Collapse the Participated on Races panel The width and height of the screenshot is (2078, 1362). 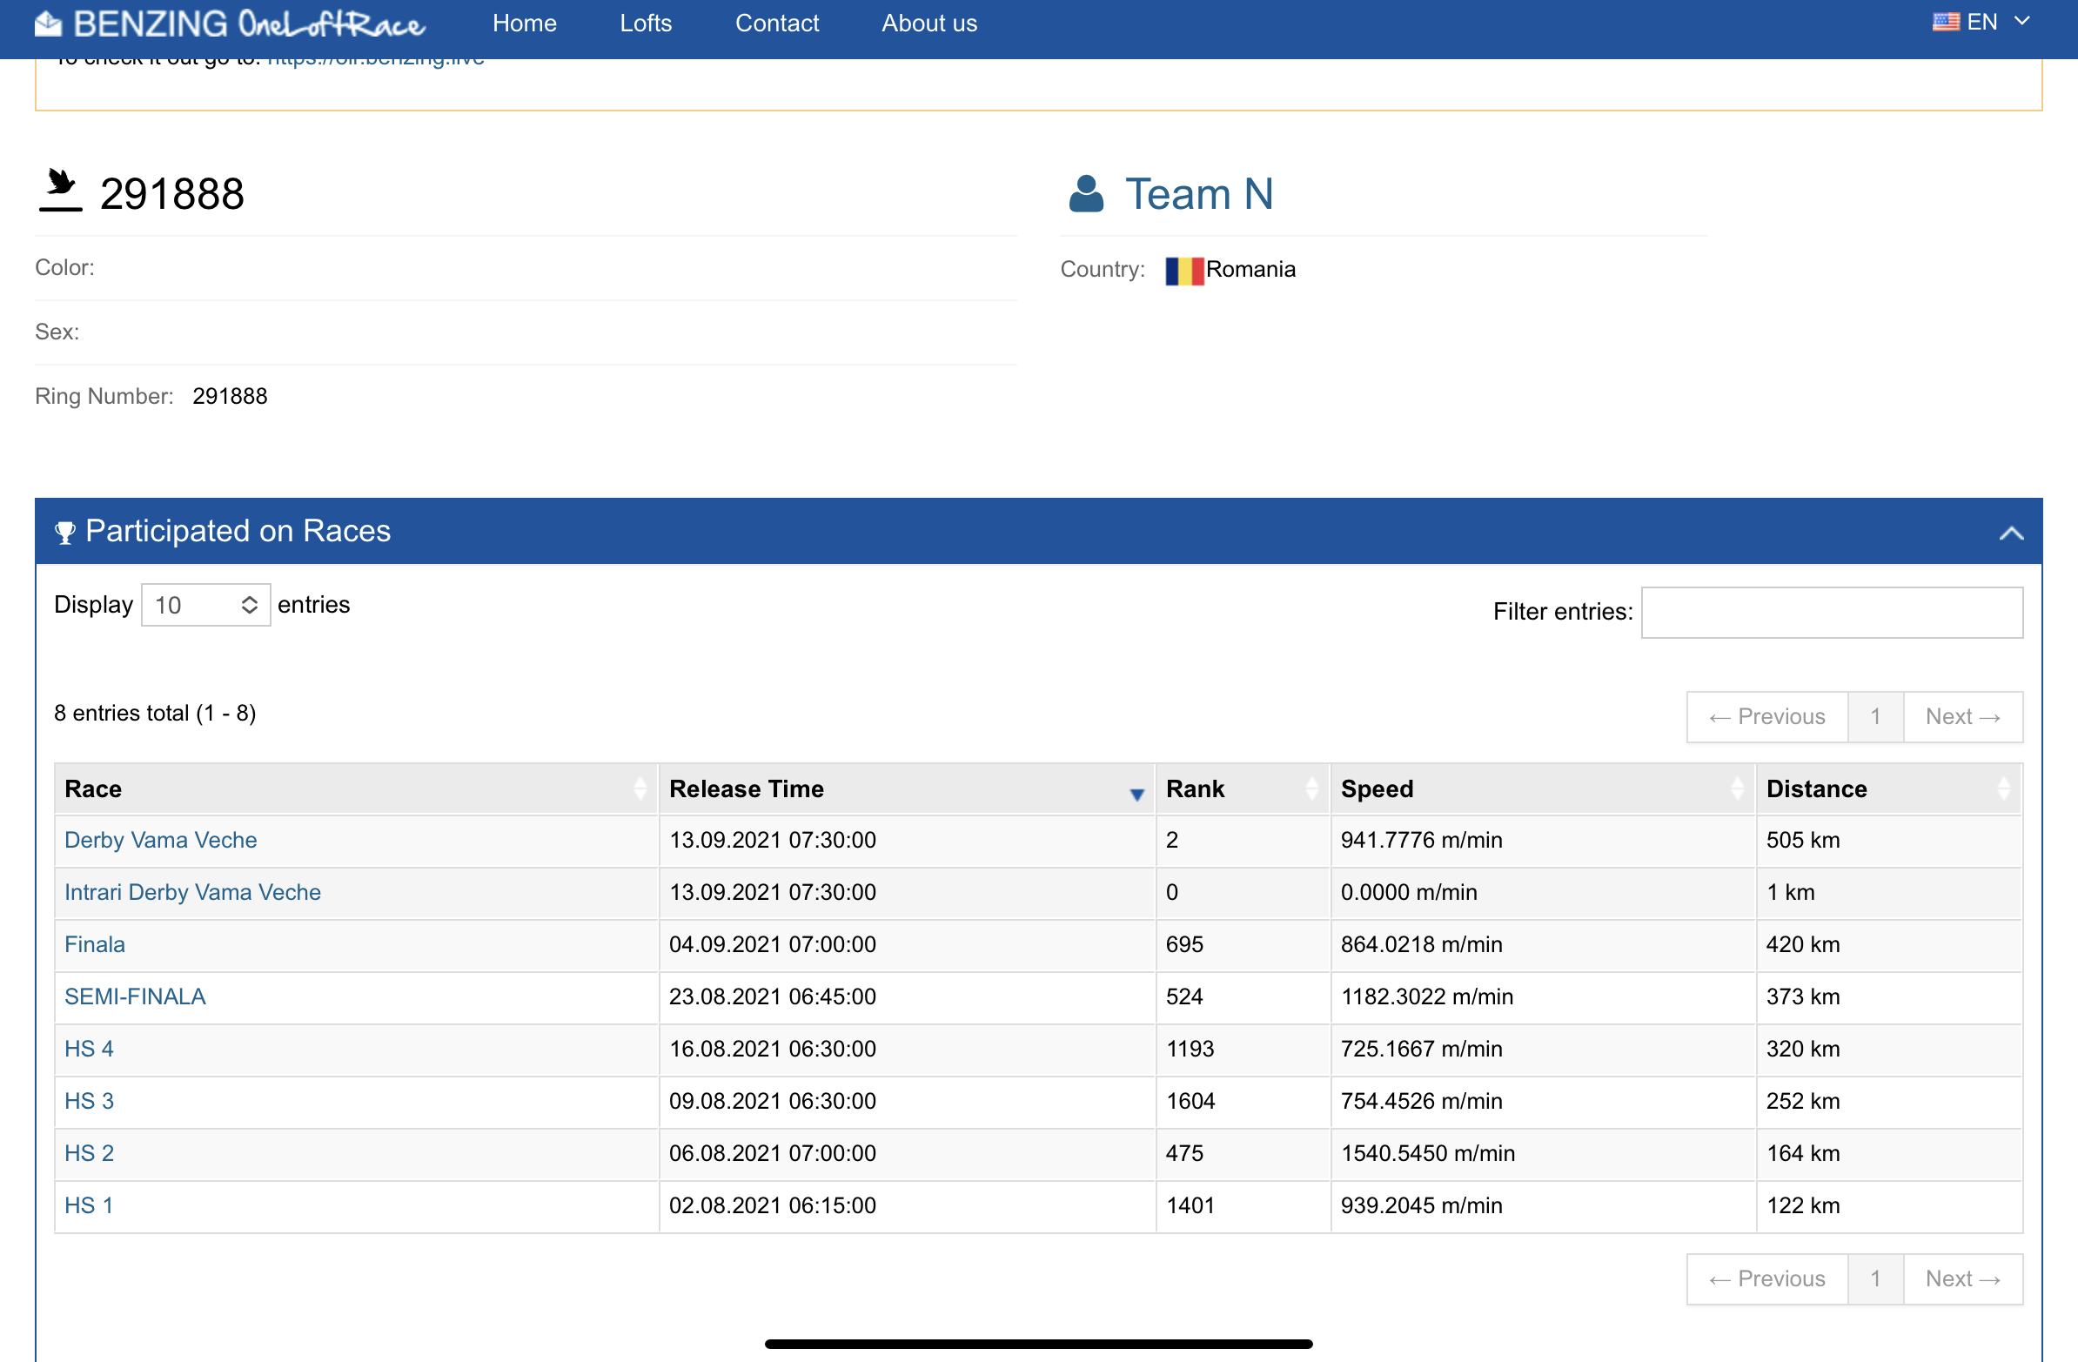coord(2011,533)
